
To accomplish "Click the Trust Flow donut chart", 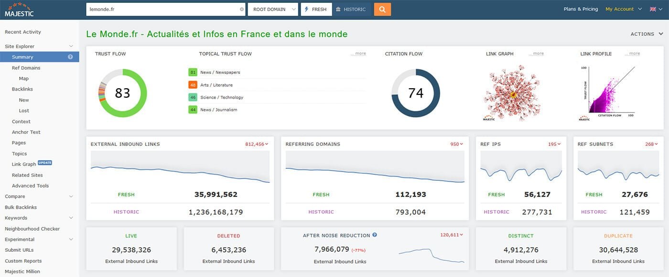I will click(122, 93).
